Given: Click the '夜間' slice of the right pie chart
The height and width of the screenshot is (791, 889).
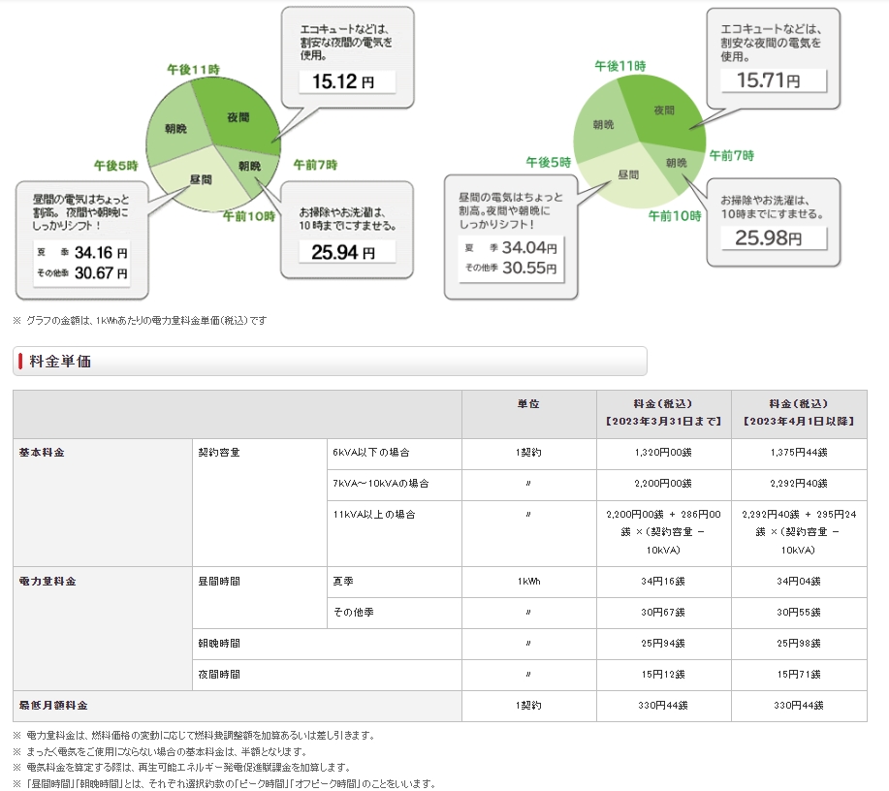Looking at the screenshot, I should [664, 110].
